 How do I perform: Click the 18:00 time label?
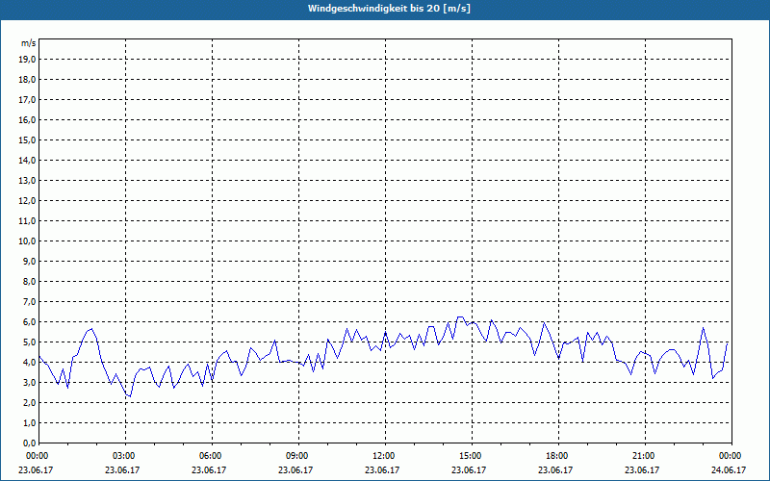point(557,456)
